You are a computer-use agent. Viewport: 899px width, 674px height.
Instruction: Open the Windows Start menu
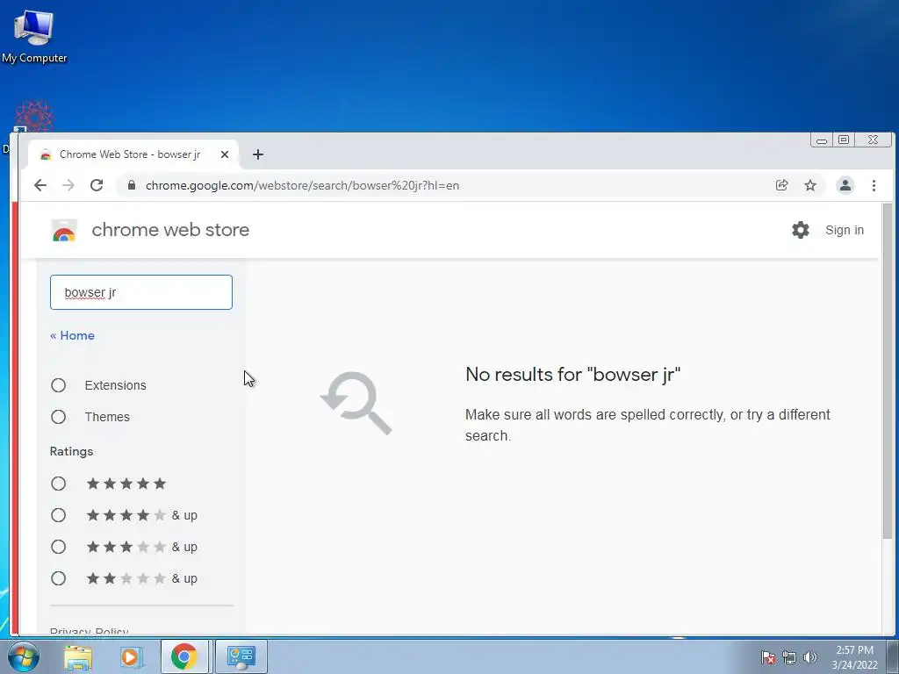24,656
